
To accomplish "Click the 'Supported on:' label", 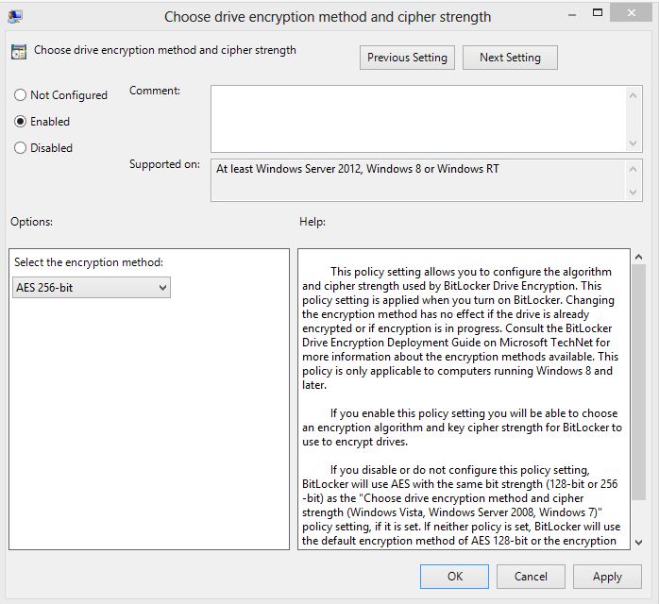I will point(164,164).
